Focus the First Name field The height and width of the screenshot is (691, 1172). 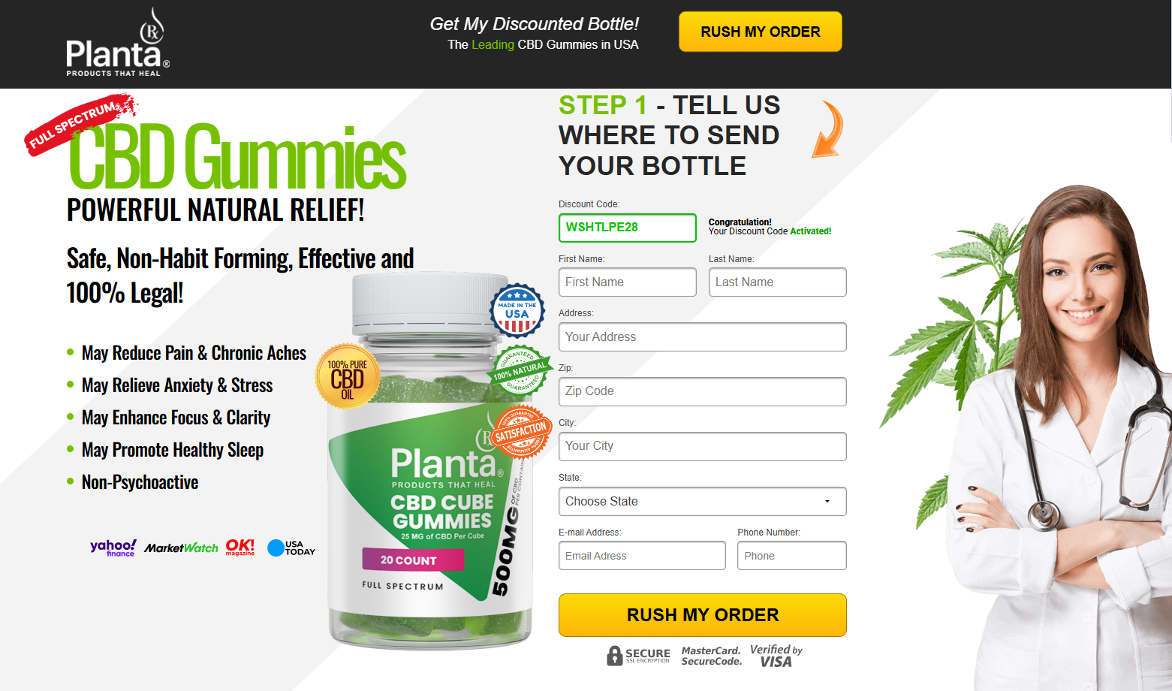(627, 282)
